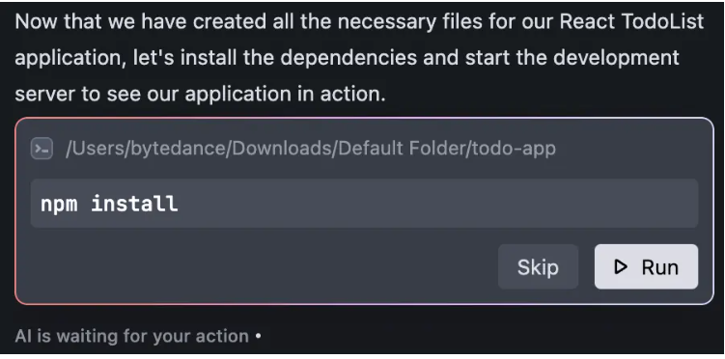Click the word "install" in the command

point(134,204)
